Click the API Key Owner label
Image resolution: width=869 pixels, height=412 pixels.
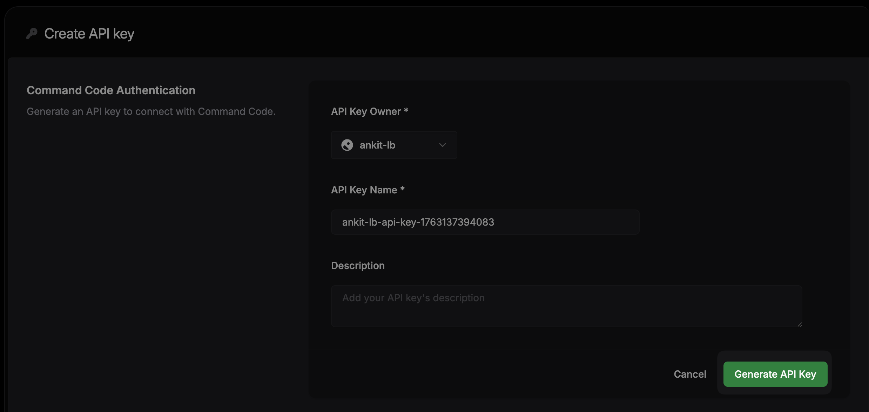point(370,111)
